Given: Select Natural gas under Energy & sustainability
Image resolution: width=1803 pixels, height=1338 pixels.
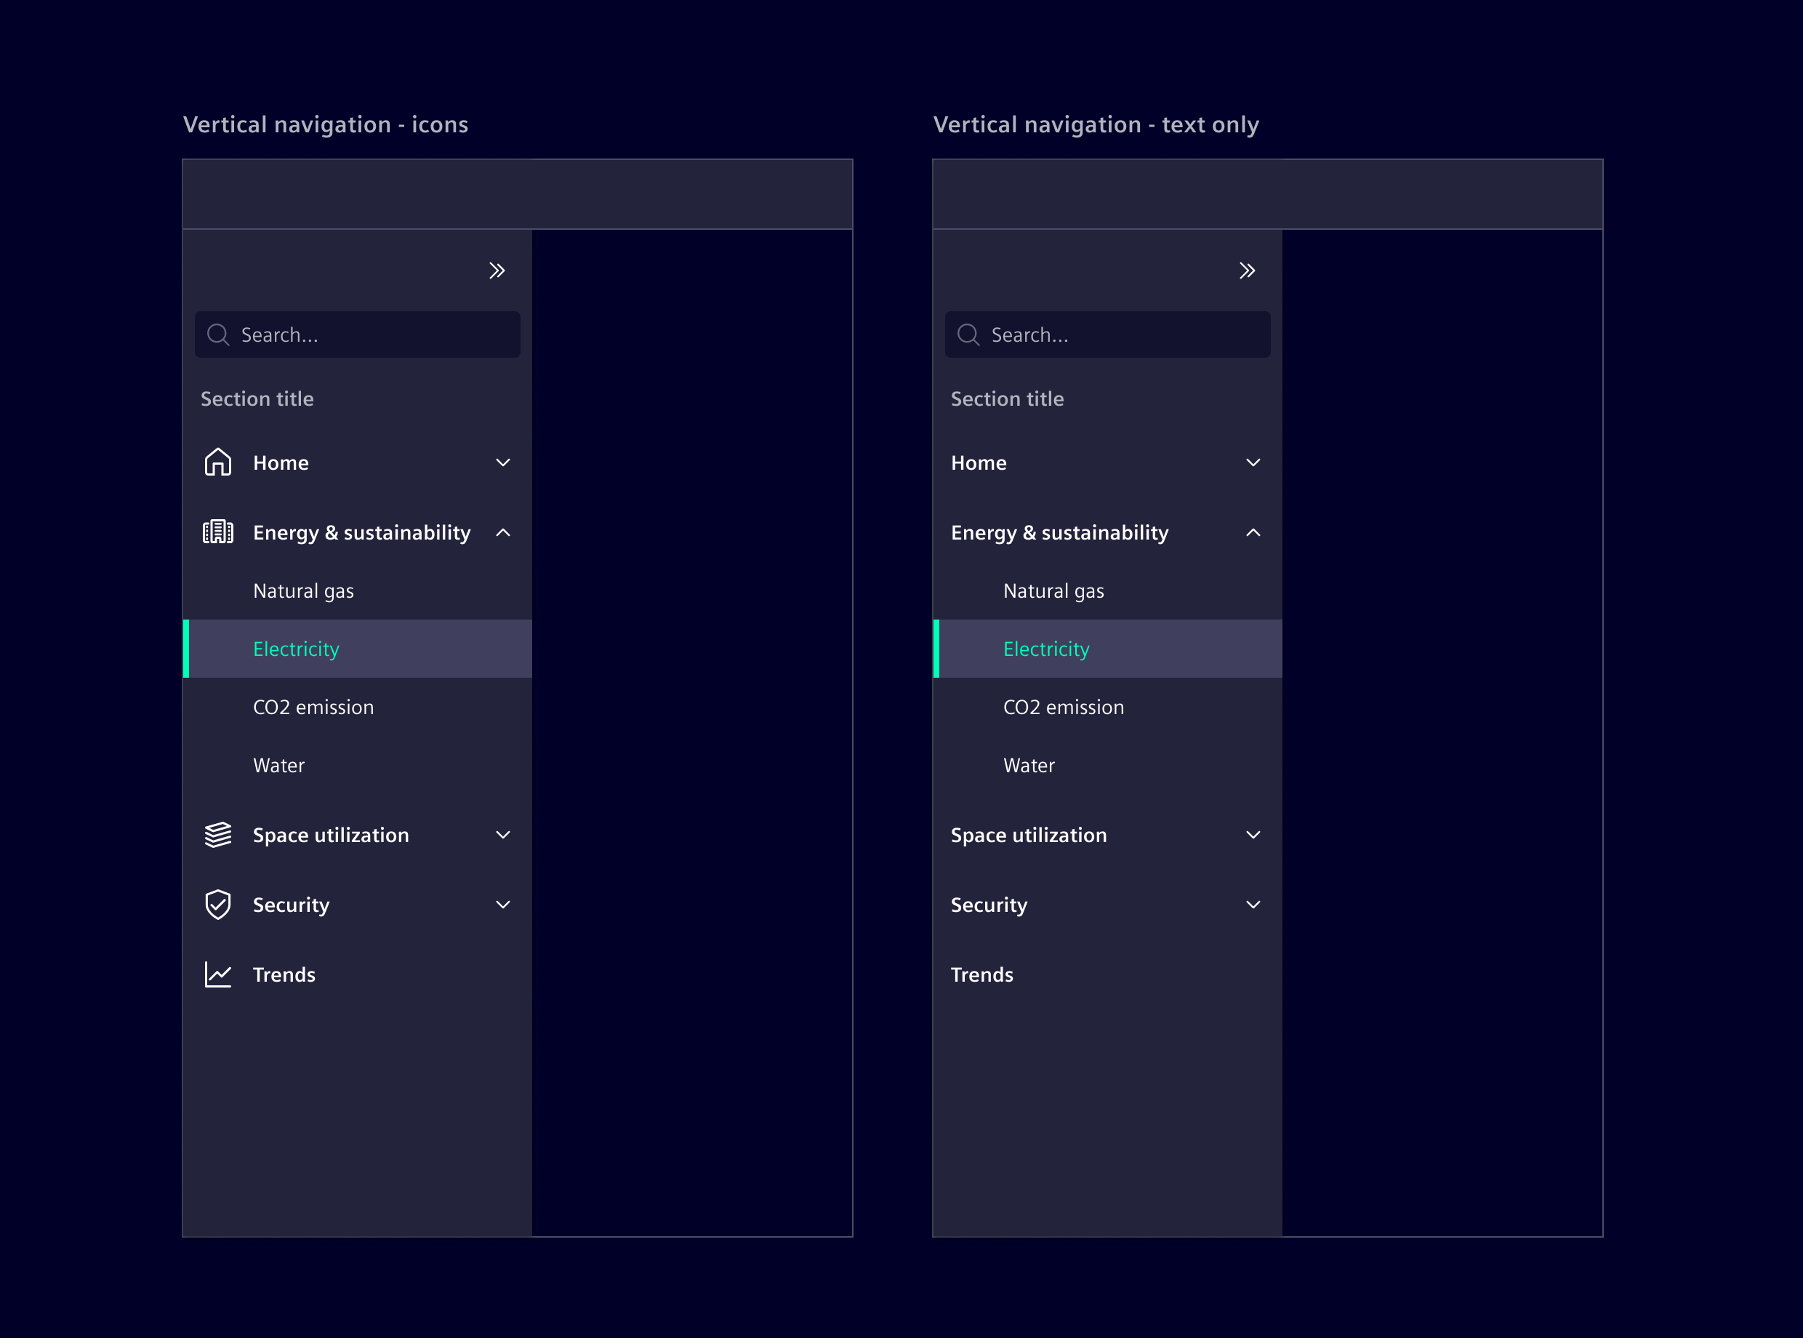Looking at the screenshot, I should pos(304,590).
